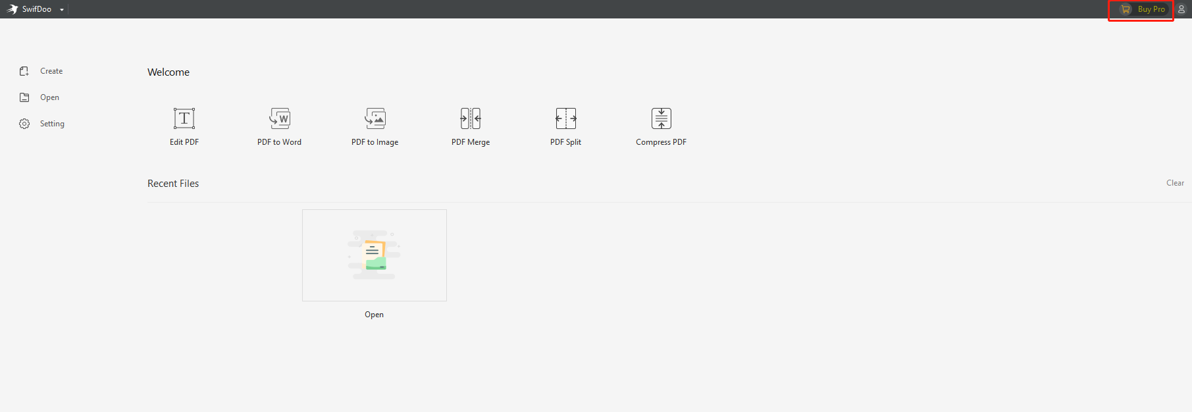Click the PDF Split label
The width and height of the screenshot is (1192, 412).
click(566, 142)
